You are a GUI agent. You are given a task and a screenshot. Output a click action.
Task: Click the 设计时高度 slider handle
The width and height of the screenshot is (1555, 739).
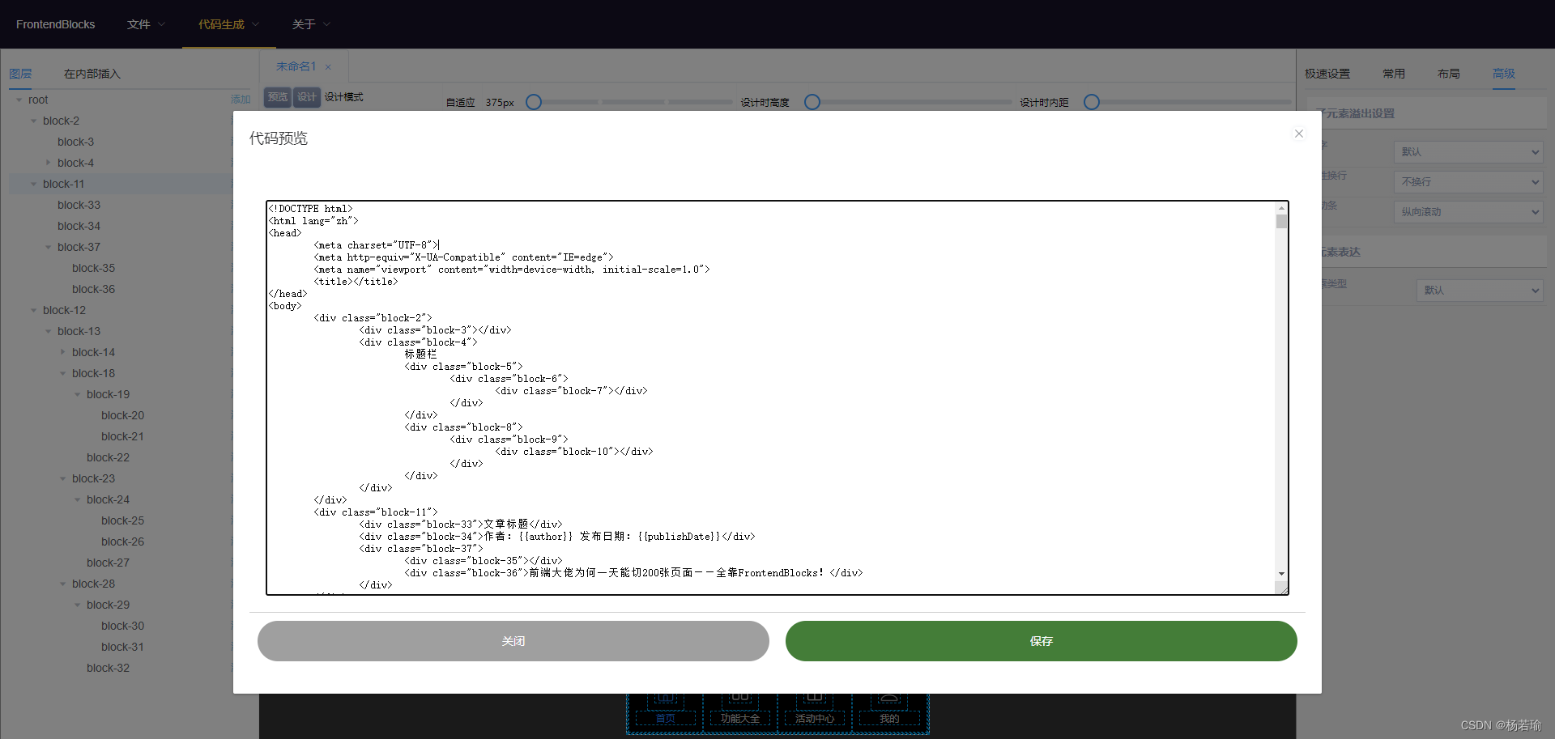812,102
